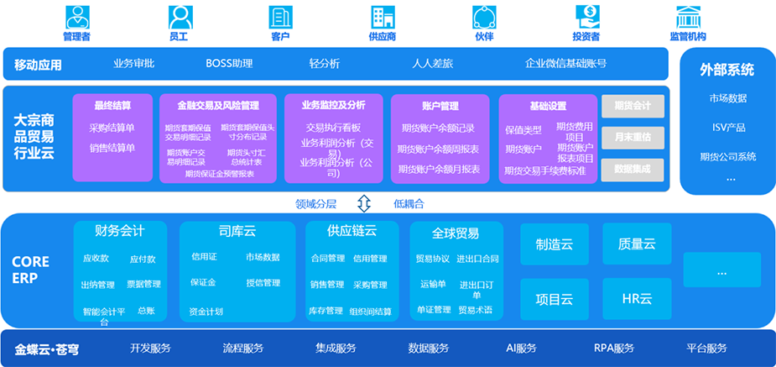Screen dimensions: 776x367
Task: Click the 客户 customer document icon
Action: tap(280, 18)
